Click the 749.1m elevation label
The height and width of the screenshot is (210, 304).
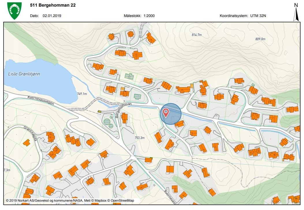[82, 94]
